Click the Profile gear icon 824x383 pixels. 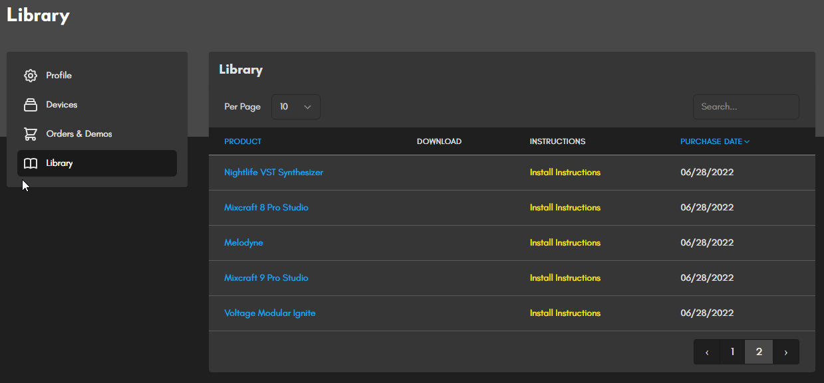click(x=30, y=76)
